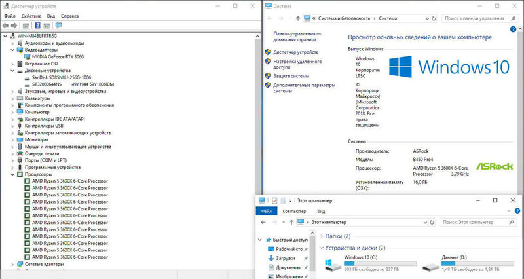
Task: Click NVIDIA GeForce RTX 3060 adapter icon
Action: coord(28,57)
